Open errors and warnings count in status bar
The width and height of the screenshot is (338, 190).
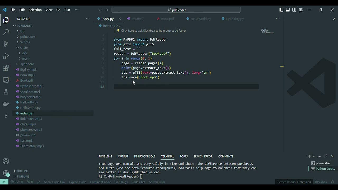17,182
